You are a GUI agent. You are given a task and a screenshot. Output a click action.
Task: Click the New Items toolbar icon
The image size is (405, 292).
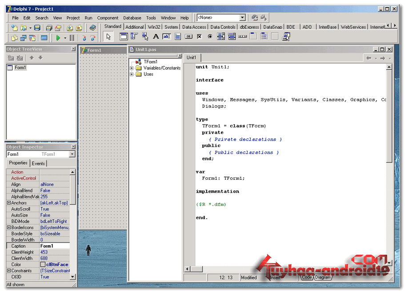pyautogui.click(x=14, y=28)
